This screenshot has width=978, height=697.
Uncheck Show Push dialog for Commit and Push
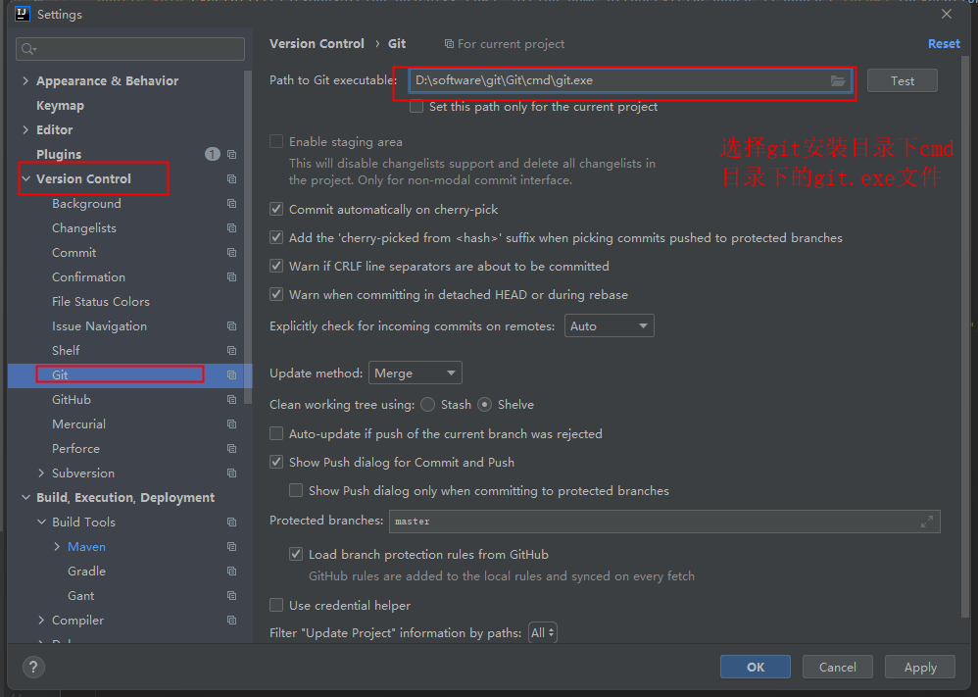click(276, 463)
